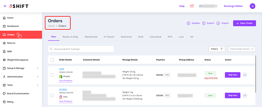
Task: Switch to the Ready to Ship tab
Action: pyautogui.click(x=70, y=37)
